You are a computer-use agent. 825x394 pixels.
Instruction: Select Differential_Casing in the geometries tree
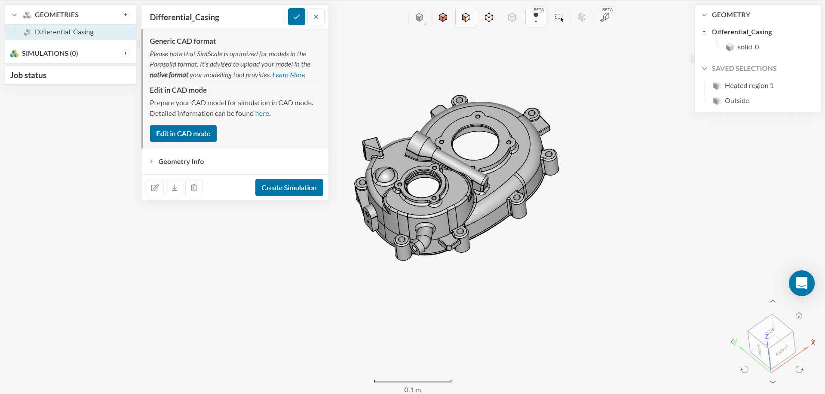tap(64, 32)
